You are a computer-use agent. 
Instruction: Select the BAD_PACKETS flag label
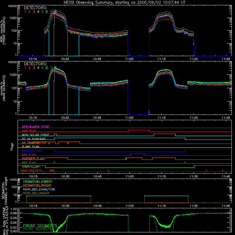tap(31, 170)
